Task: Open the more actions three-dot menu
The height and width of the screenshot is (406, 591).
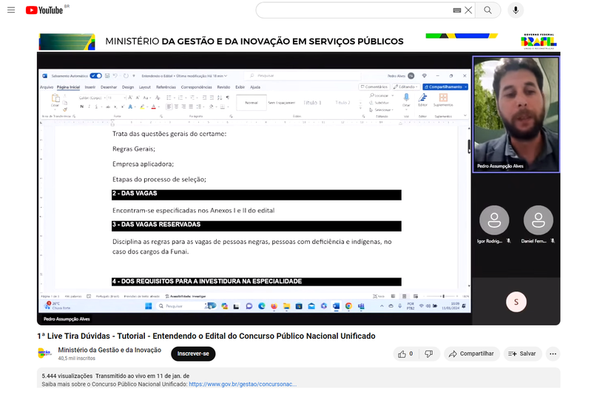Action: point(553,353)
